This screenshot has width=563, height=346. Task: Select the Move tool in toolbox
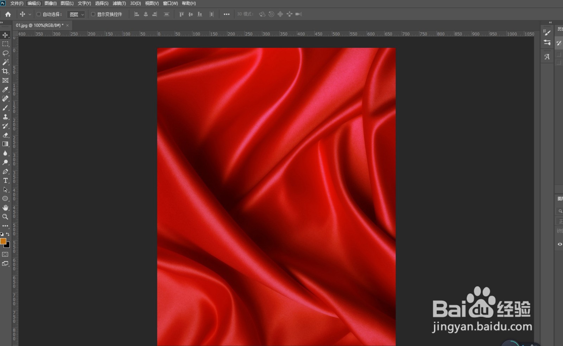point(5,35)
